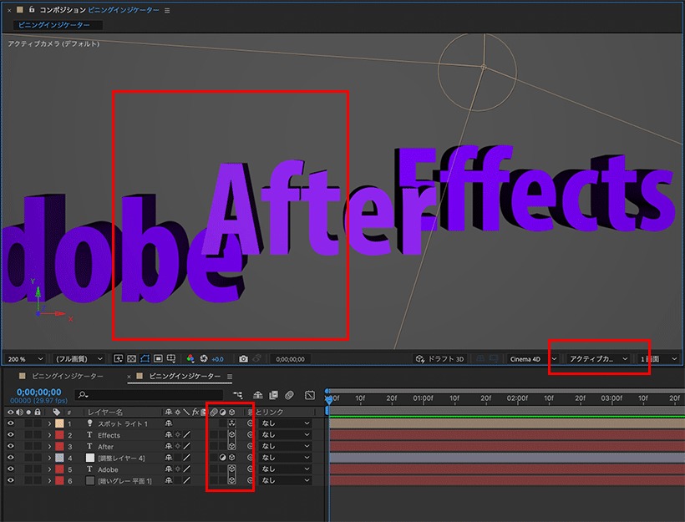Hide スポット ライト 1 layer eye icon
685x522 pixels.
[11, 423]
